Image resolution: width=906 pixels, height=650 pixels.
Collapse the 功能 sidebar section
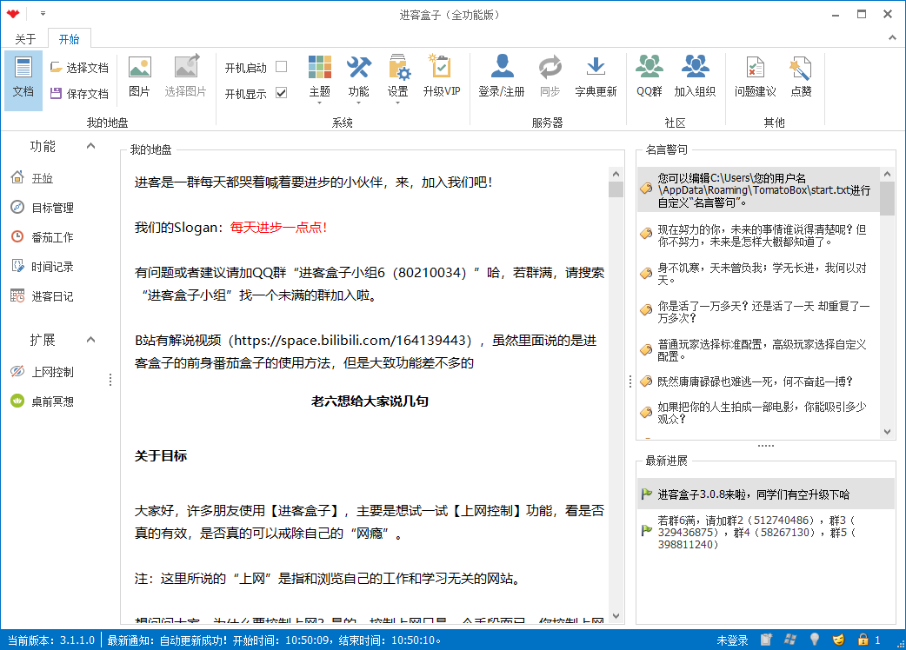(90, 146)
